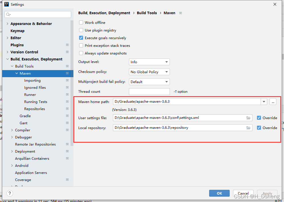Enable Use plugin registry checkbox
The width and height of the screenshot is (284, 202).
[x=81, y=30]
